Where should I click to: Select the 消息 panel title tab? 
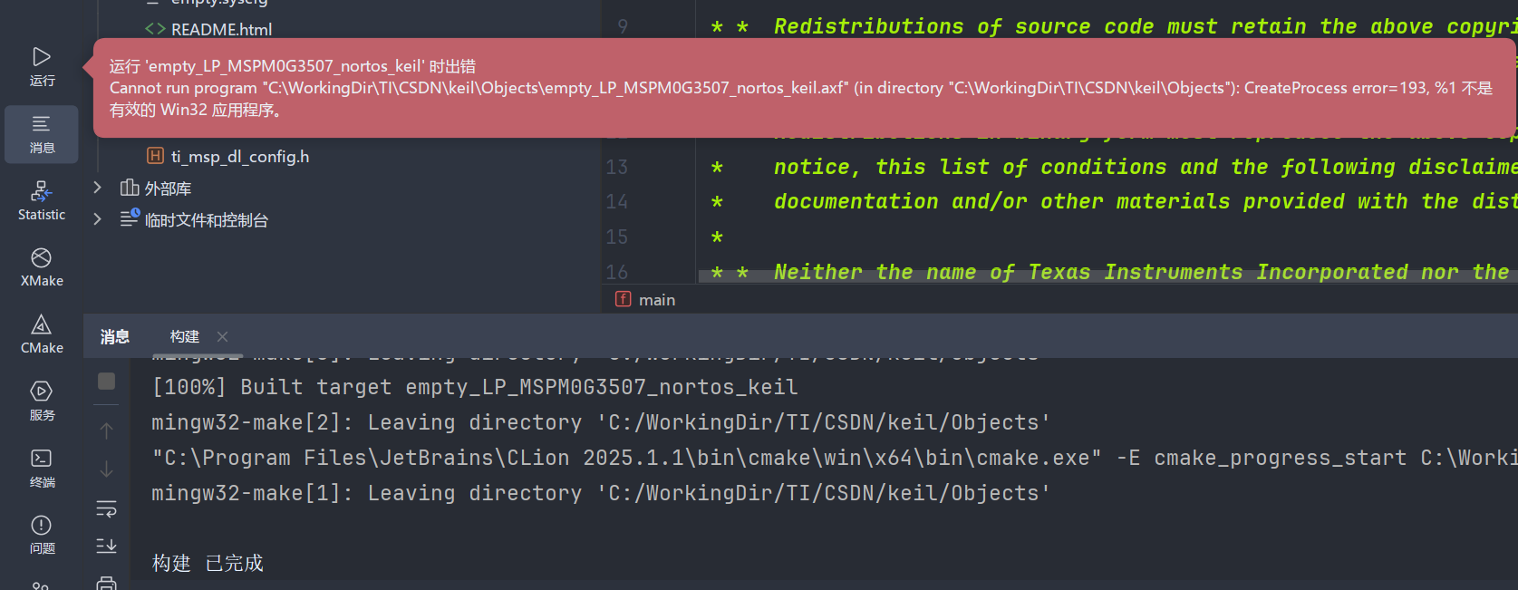point(115,337)
